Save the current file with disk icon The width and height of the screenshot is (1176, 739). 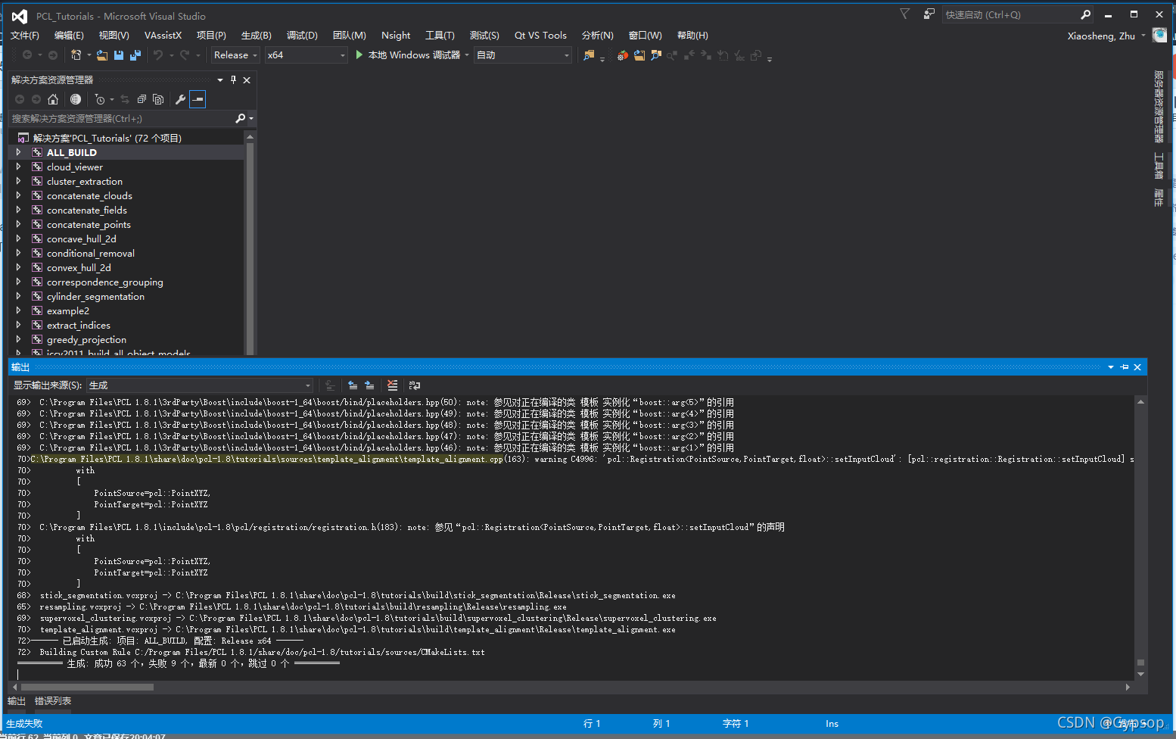click(x=119, y=55)
